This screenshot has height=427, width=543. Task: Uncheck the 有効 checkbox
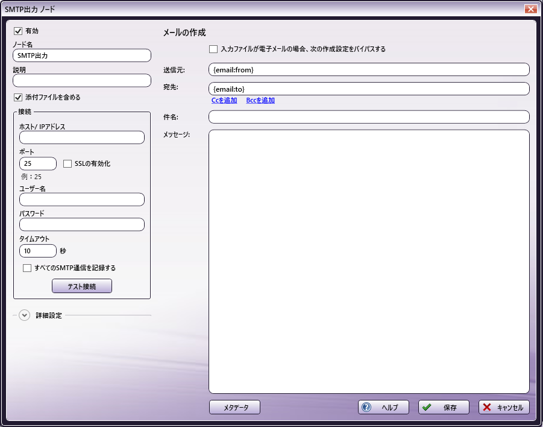coord(18,31)
